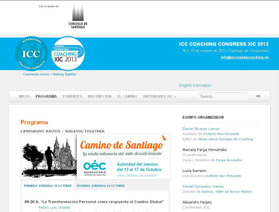Open speaker Pedro Luis Uriarte link
The height and width of the screenshot is (212, 279).
54,207
